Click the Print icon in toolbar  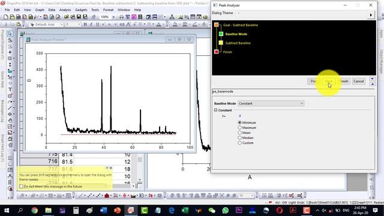click(121, 17)
